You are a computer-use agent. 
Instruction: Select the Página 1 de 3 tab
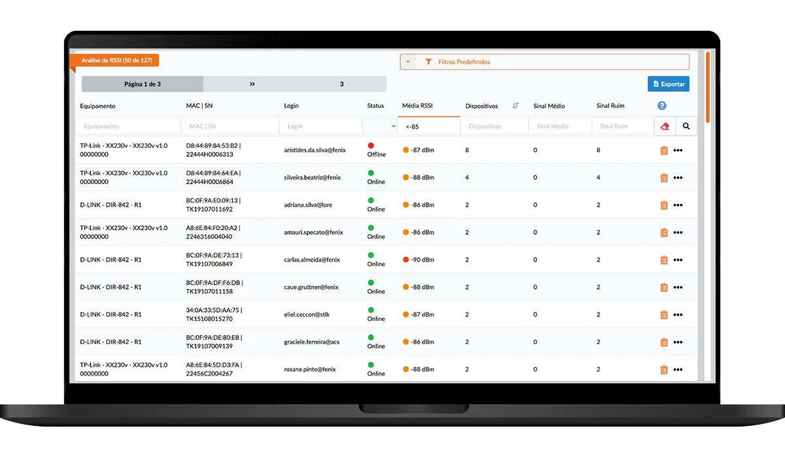(x=143, y=84)
